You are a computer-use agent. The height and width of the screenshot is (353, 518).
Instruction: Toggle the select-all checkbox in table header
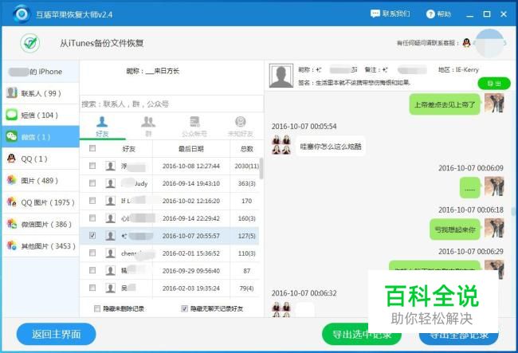[92, 148]
